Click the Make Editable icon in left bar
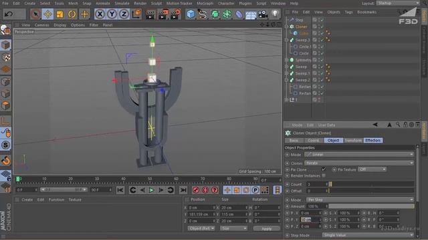The image size is (428, 240). (5, 29)
